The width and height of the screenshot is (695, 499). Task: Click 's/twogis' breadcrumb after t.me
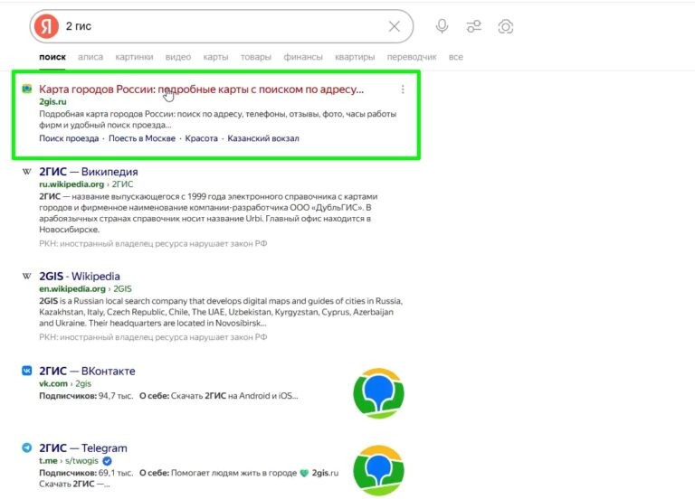[x=81, y=460]
